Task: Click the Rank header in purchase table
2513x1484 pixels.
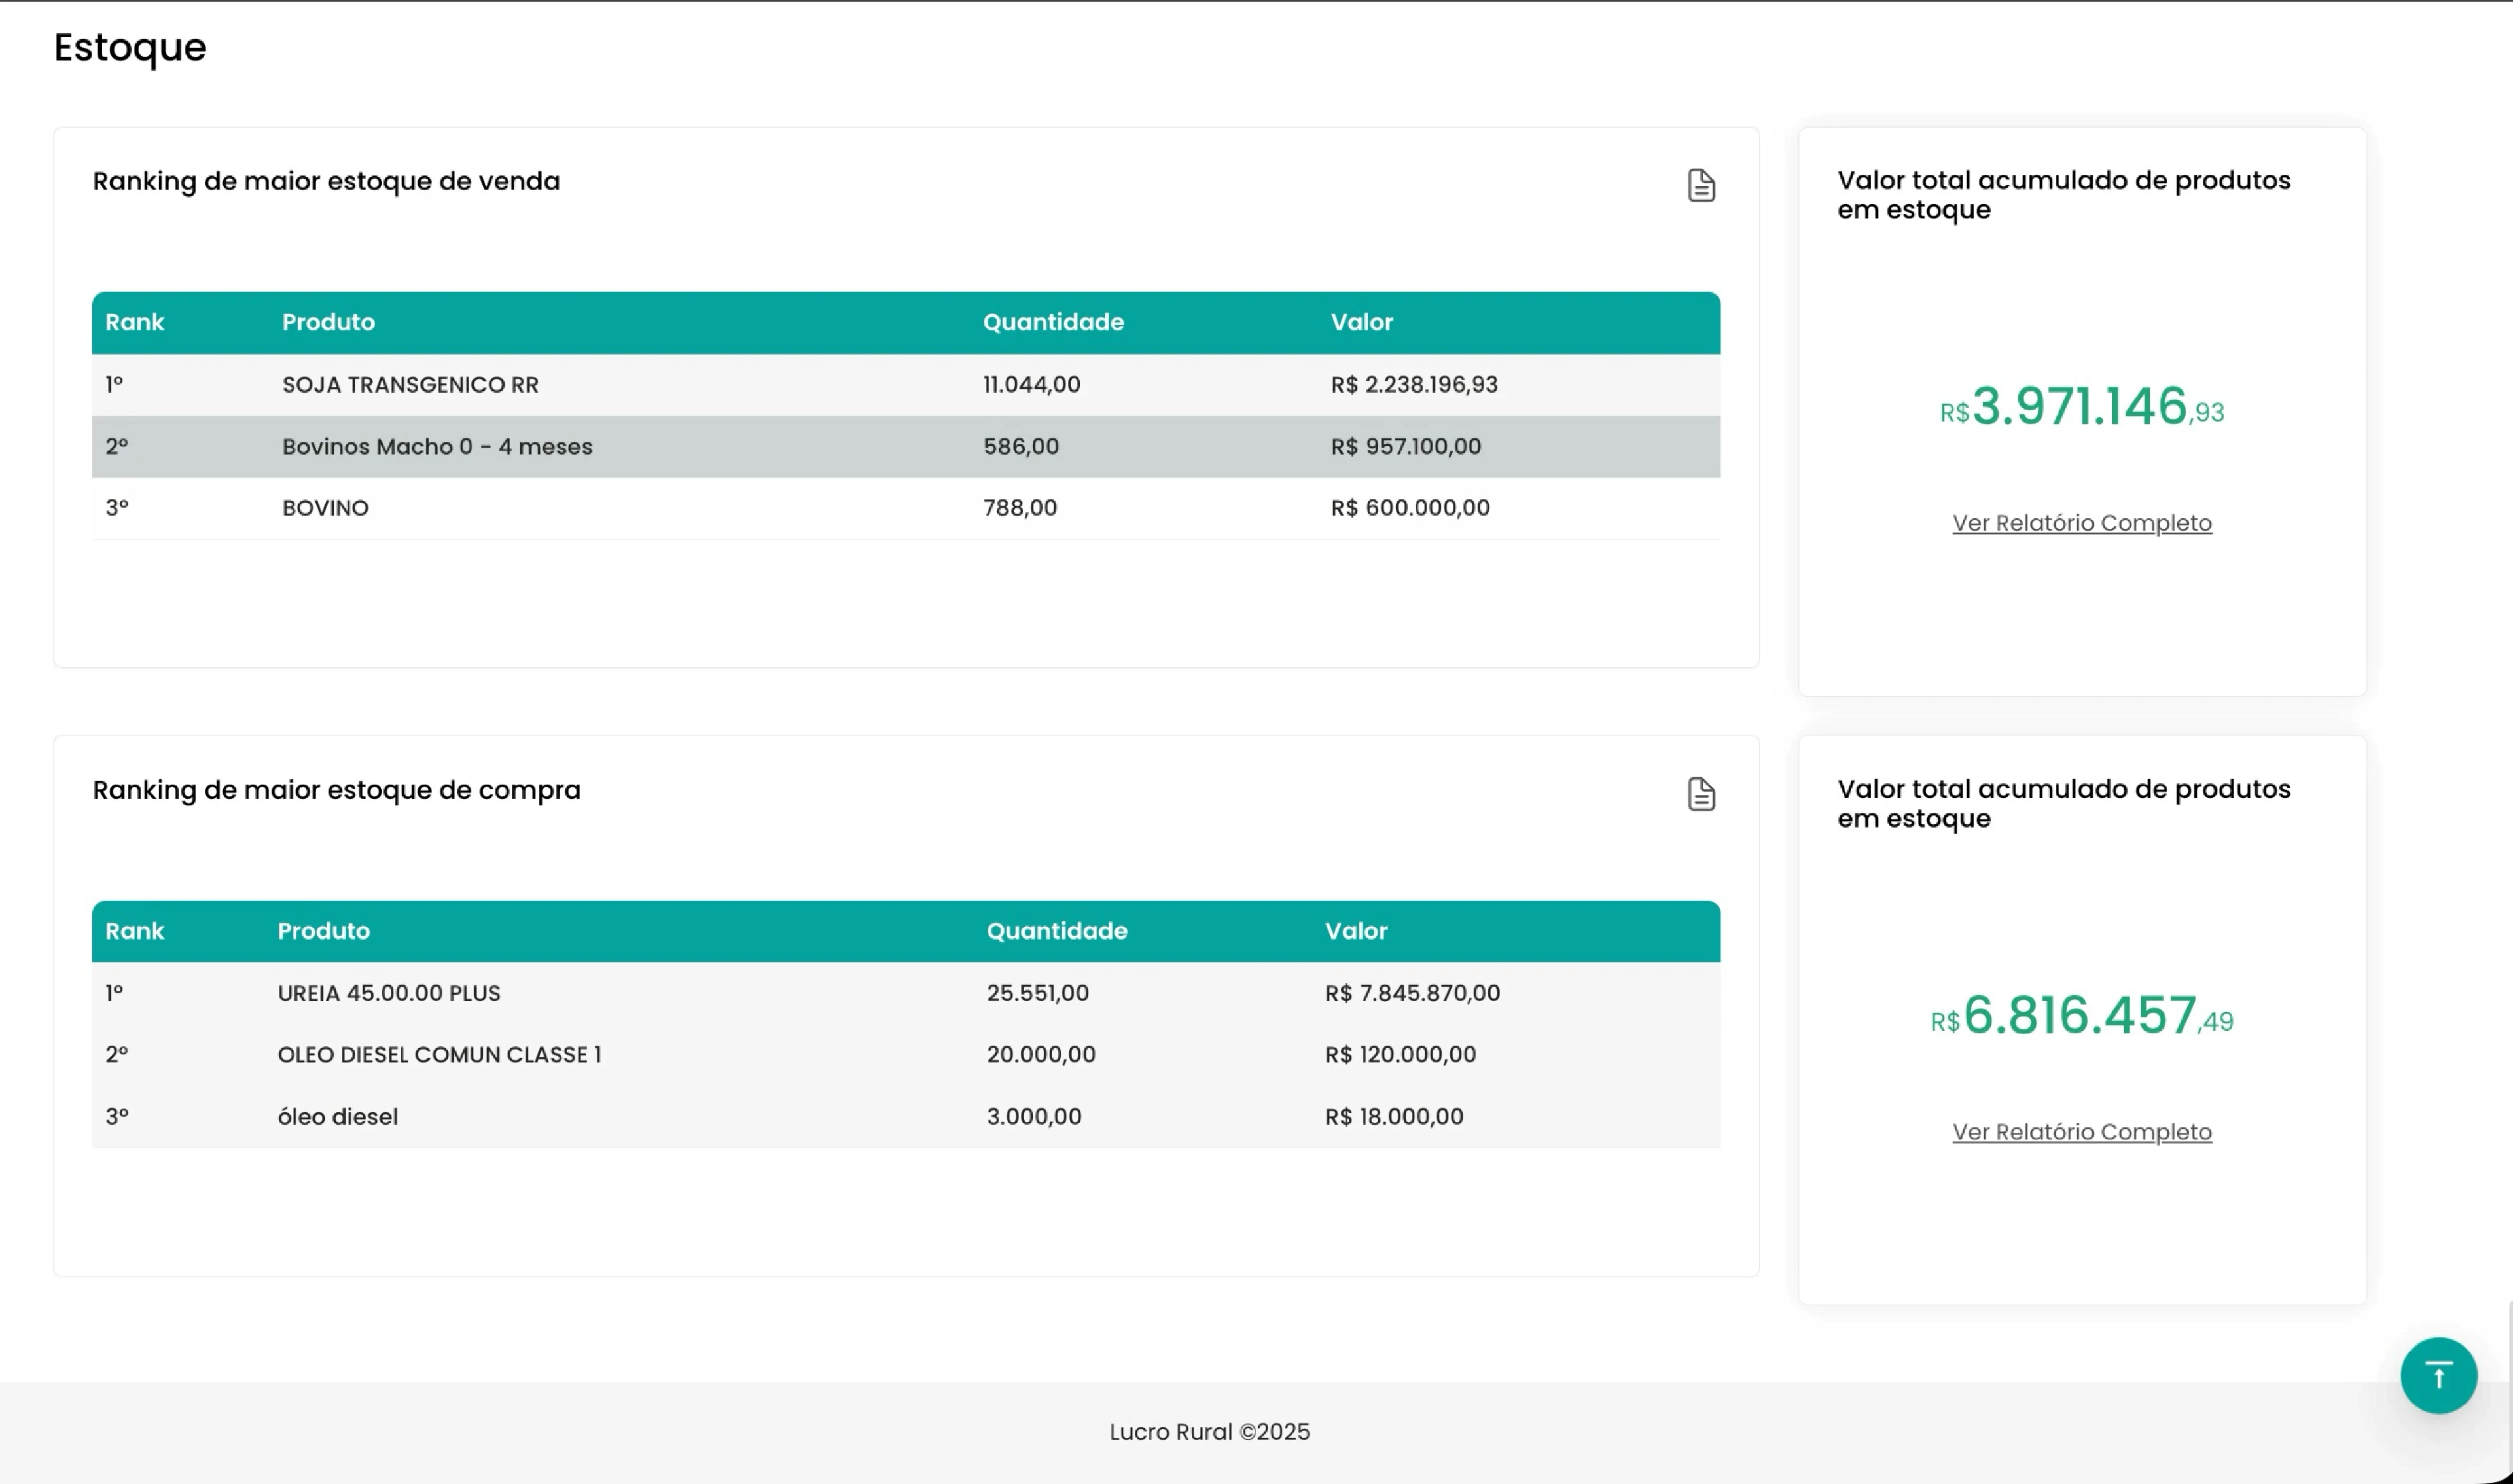Action: click(x=134, y=931)
